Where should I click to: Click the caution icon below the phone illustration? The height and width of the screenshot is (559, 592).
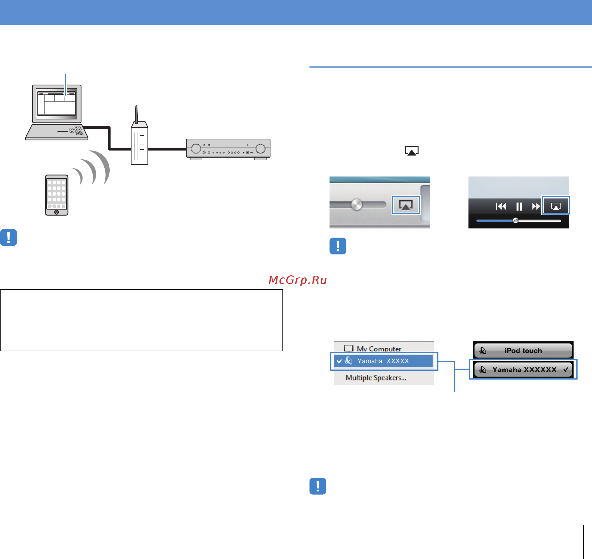click(9, 238)
